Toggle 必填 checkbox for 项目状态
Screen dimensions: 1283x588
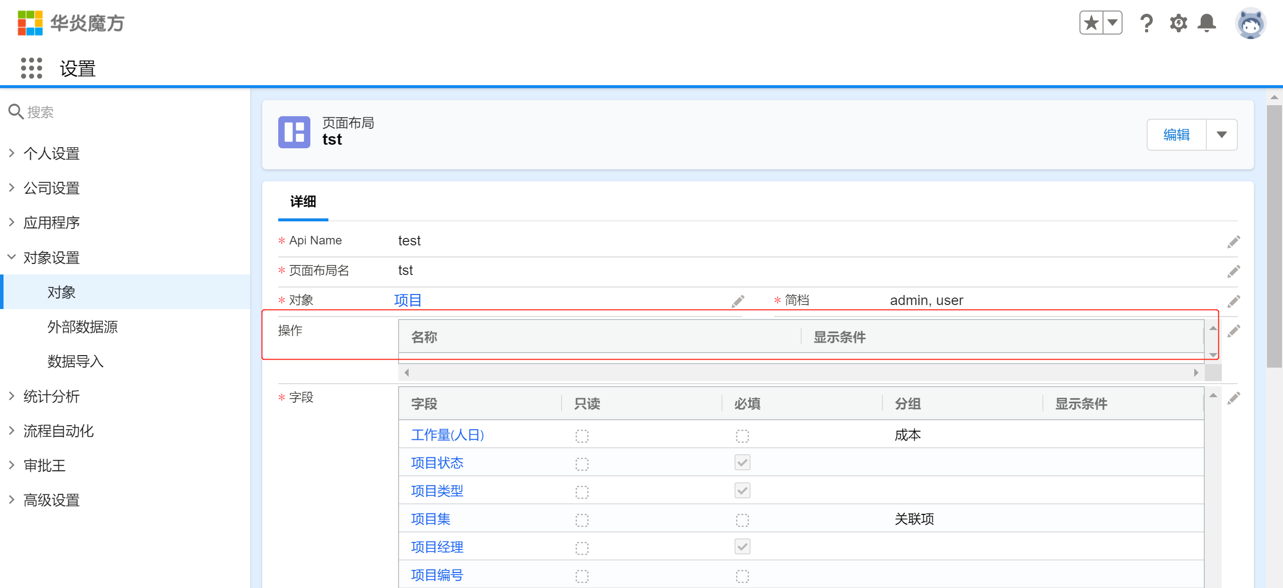click(x=742, y=462)
